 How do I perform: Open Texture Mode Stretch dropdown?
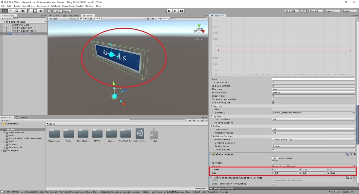click(314, 93)
